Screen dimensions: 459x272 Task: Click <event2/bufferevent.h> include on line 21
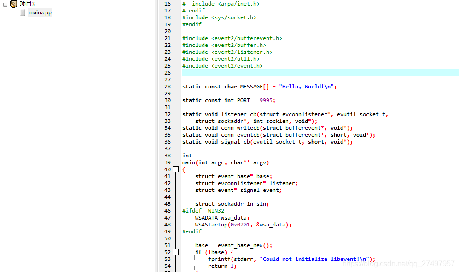pos(246,38)
